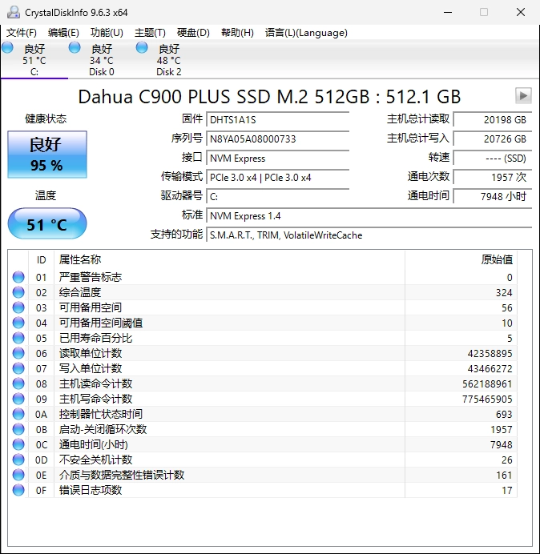Open the 主题(T) menu
The image size is (540, 554).
coord(150,33)
